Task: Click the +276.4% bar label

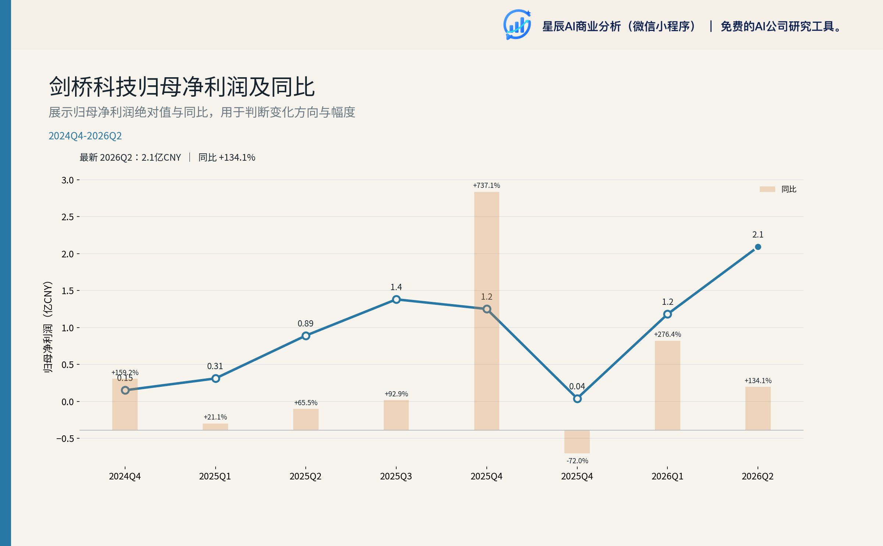Action: tap(667, 334)
